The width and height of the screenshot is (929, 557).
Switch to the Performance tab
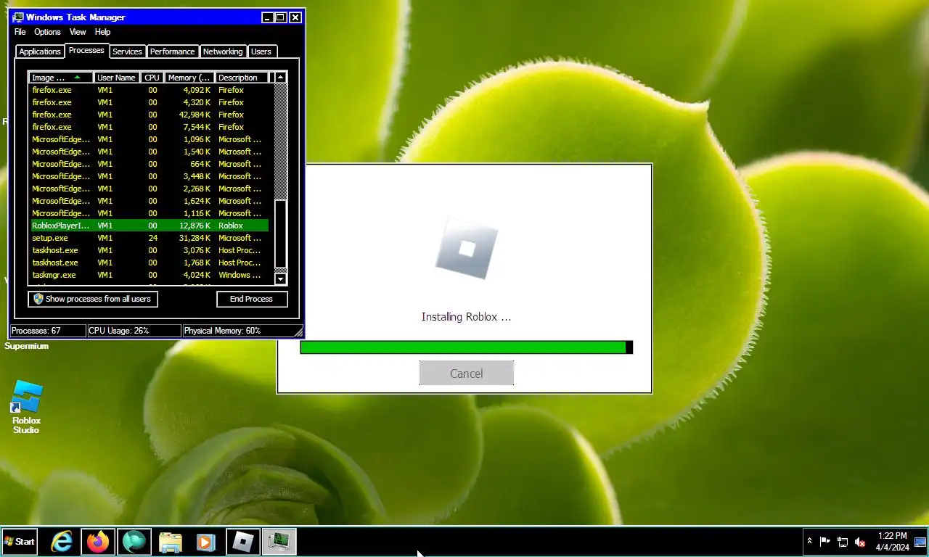173,51
